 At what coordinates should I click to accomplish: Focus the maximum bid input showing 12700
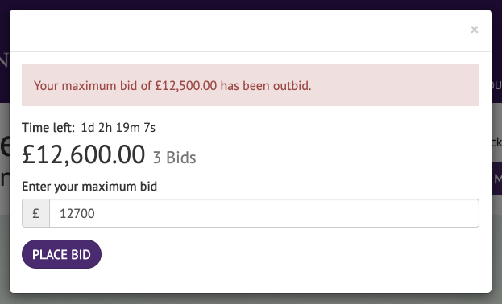(x=264, y=213)
